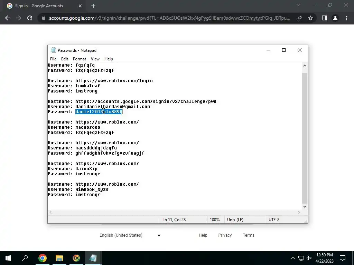The width and height of the screenshot is (354, 265).
Task: Click horizontal scrollbar right arrow in Notepad
Action: point(299,212)
